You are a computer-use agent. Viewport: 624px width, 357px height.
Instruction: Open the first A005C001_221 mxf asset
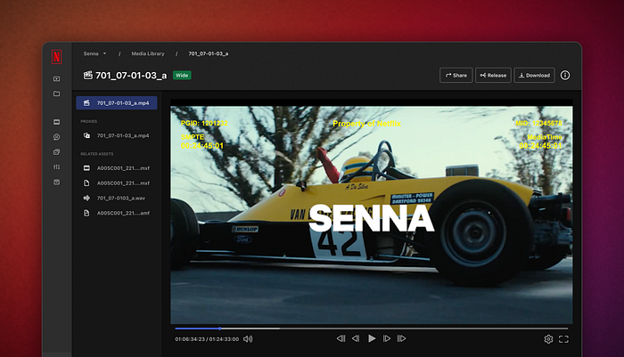(x=117, y=167)
